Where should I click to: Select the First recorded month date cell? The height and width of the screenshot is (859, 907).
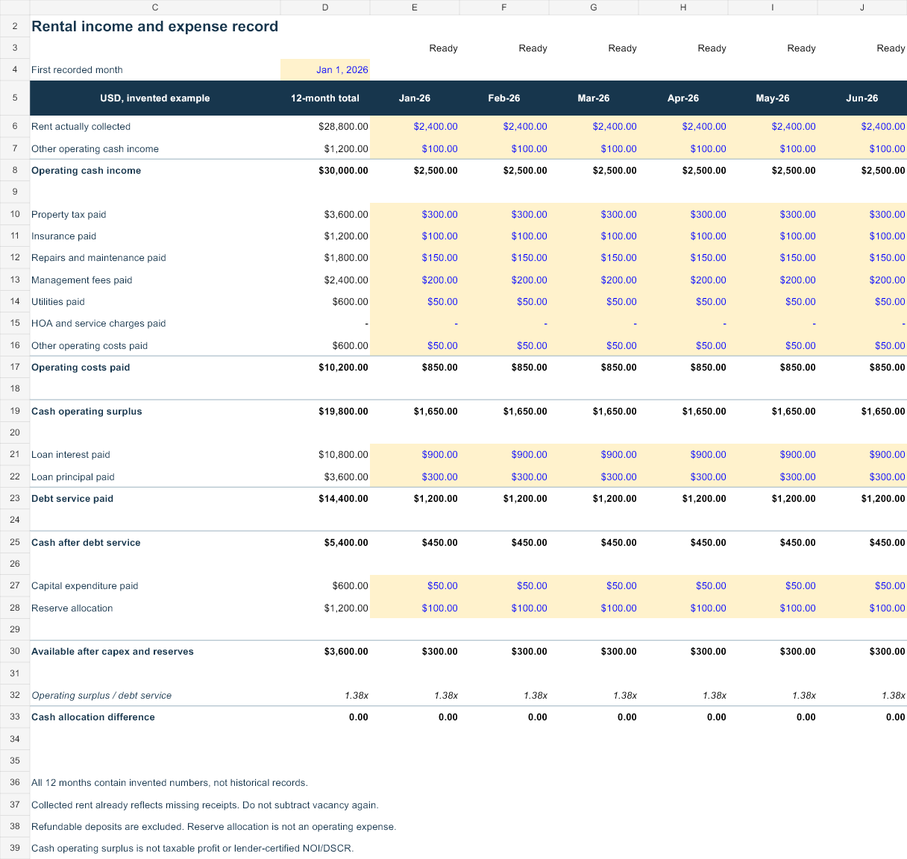tap(325, 70)
